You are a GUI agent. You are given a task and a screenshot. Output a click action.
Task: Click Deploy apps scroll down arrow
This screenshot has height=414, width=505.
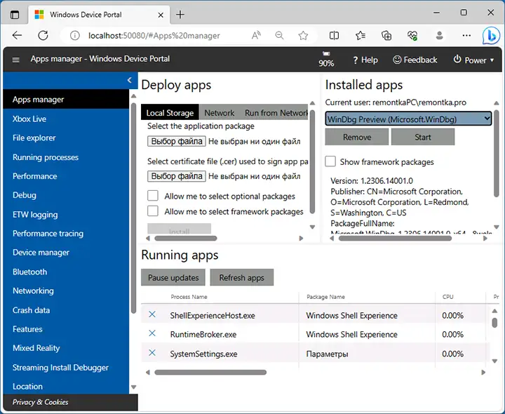click(x=312, y=227)
